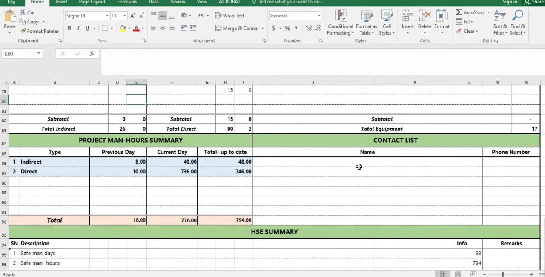Image resolution: width=545 pixels, height=277 pixels.
Task: Align text to the top
Action: pos(153,16)
